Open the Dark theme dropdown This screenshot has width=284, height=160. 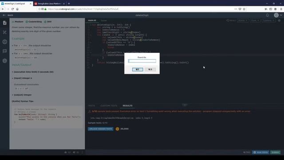[255, 20]
